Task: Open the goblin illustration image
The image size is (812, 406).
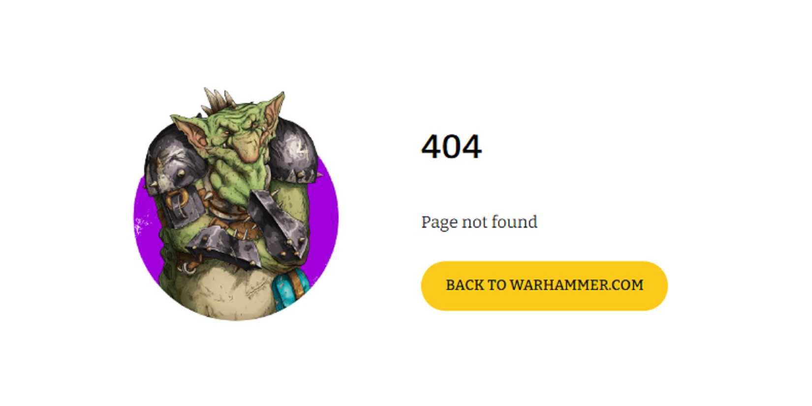Action: [236, 204]
